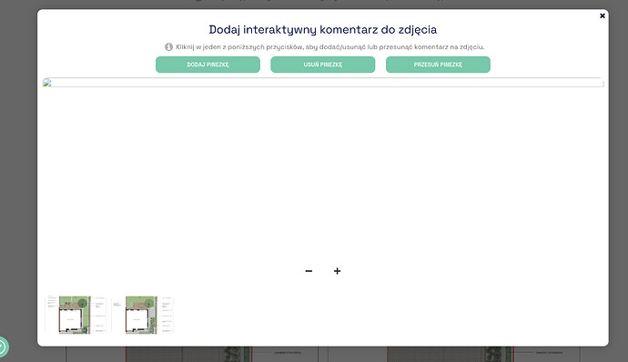This screenshot has width=628, height=362.
Task: Close the interactive comment dialog
Action: pos(602,16)
